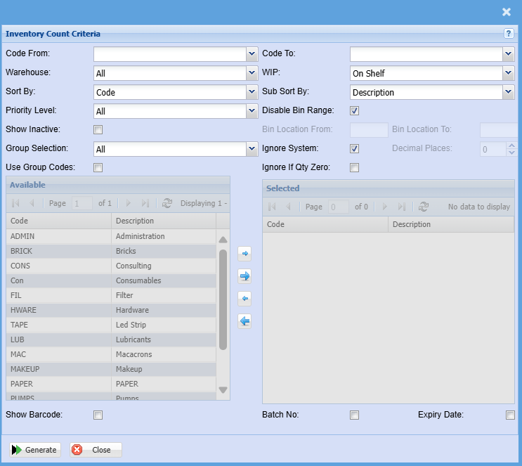Viewport: 522px width, 466px height.
Task: Uncheck Disable Bin Range
Action: click(355, 110)
